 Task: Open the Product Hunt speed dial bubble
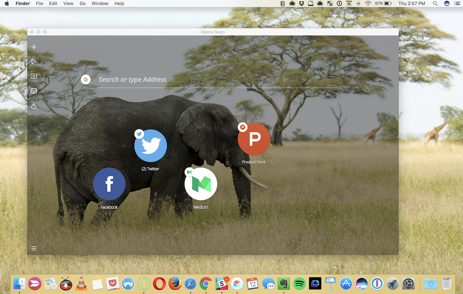click(254, 139)
